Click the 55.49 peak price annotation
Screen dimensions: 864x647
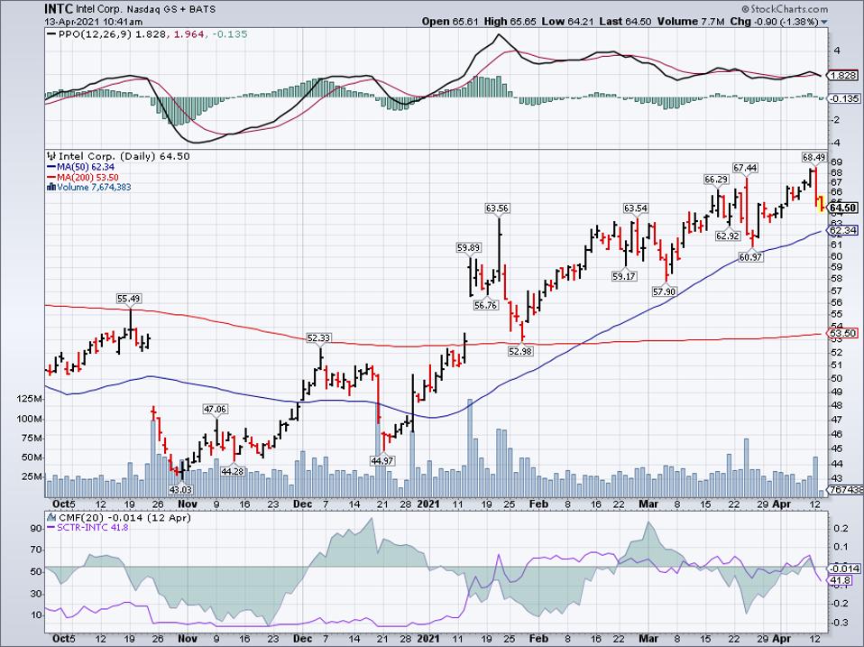pos(129,298)
